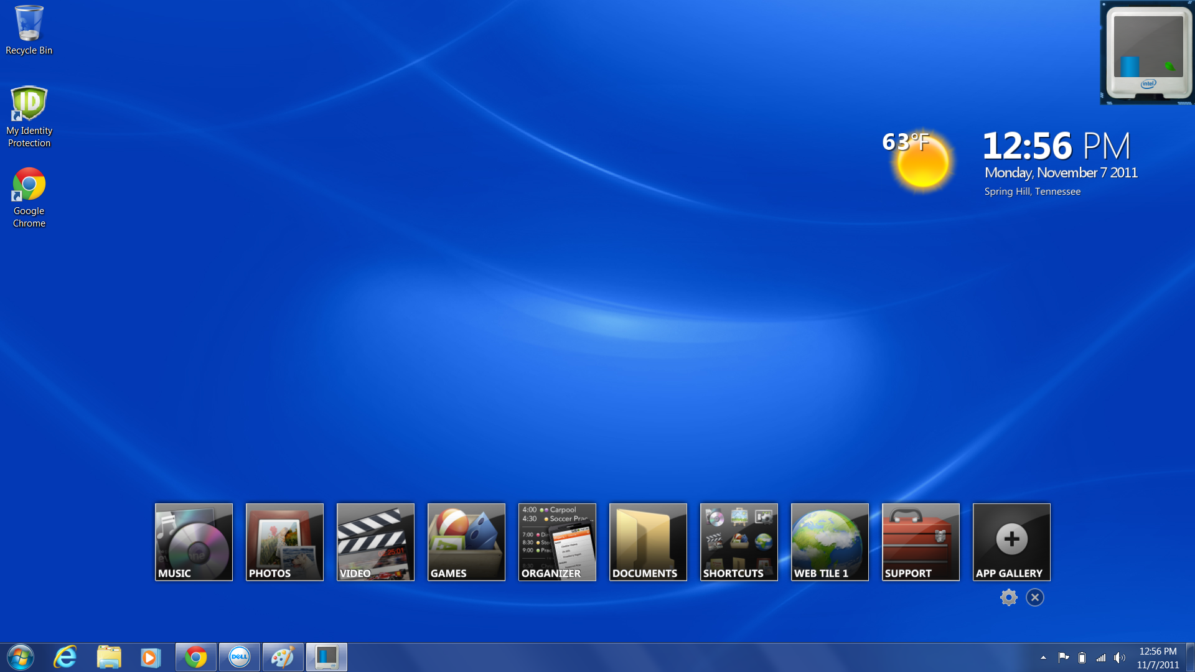
Task: Open the Music tile
Action: pyautogui.click(x=194, y=542)
